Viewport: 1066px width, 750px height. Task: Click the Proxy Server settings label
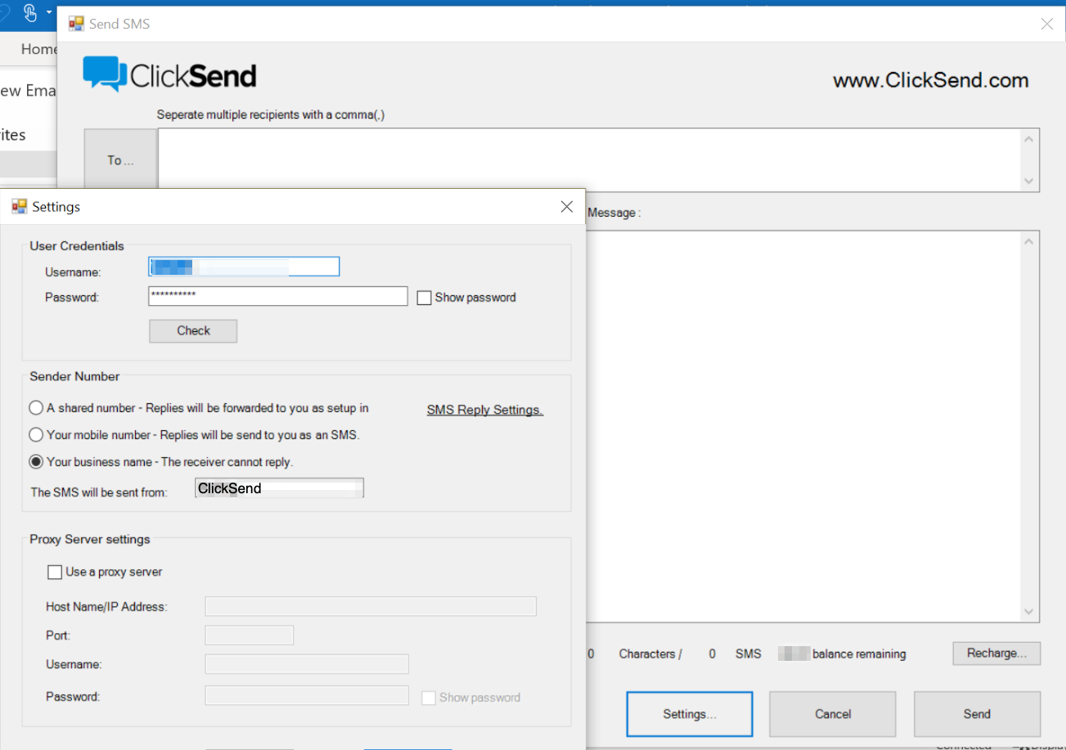90,539
